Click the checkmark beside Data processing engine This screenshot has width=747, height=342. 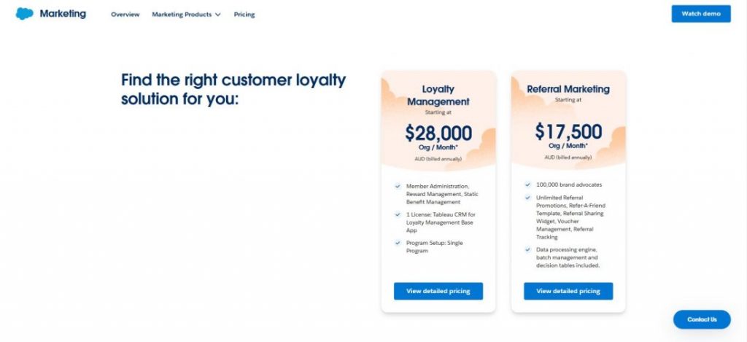point(528,249)
